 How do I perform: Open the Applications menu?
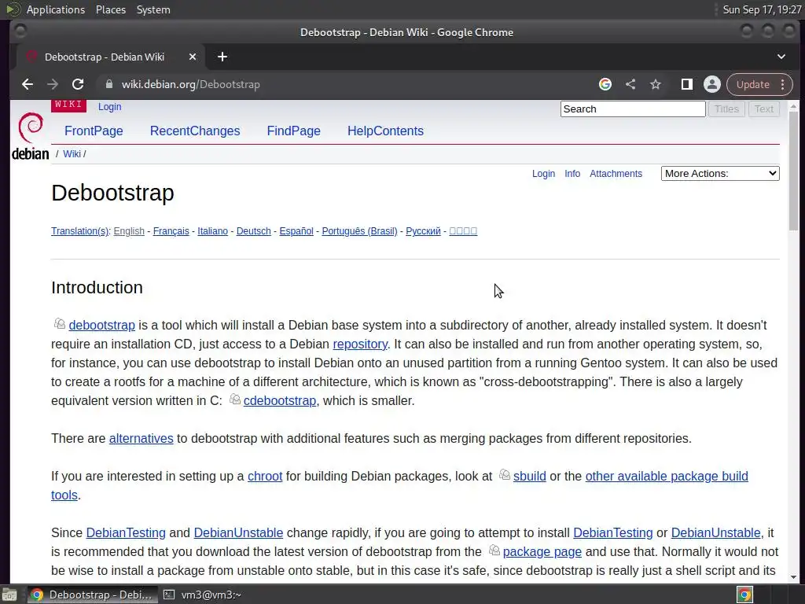(x=56, y=9)
